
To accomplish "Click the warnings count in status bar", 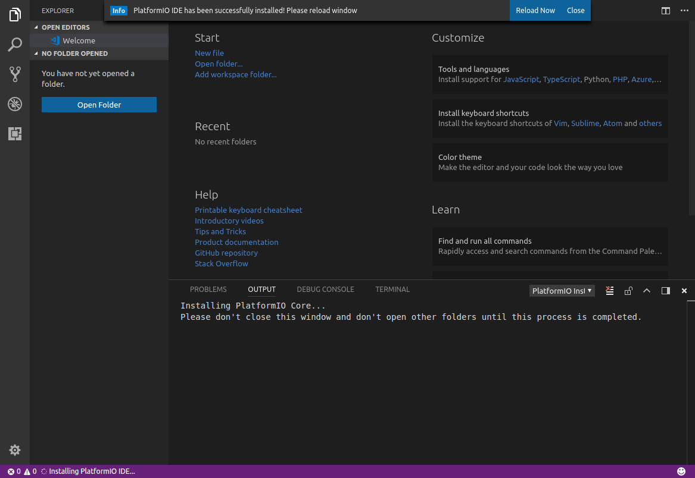I will 30,471.
